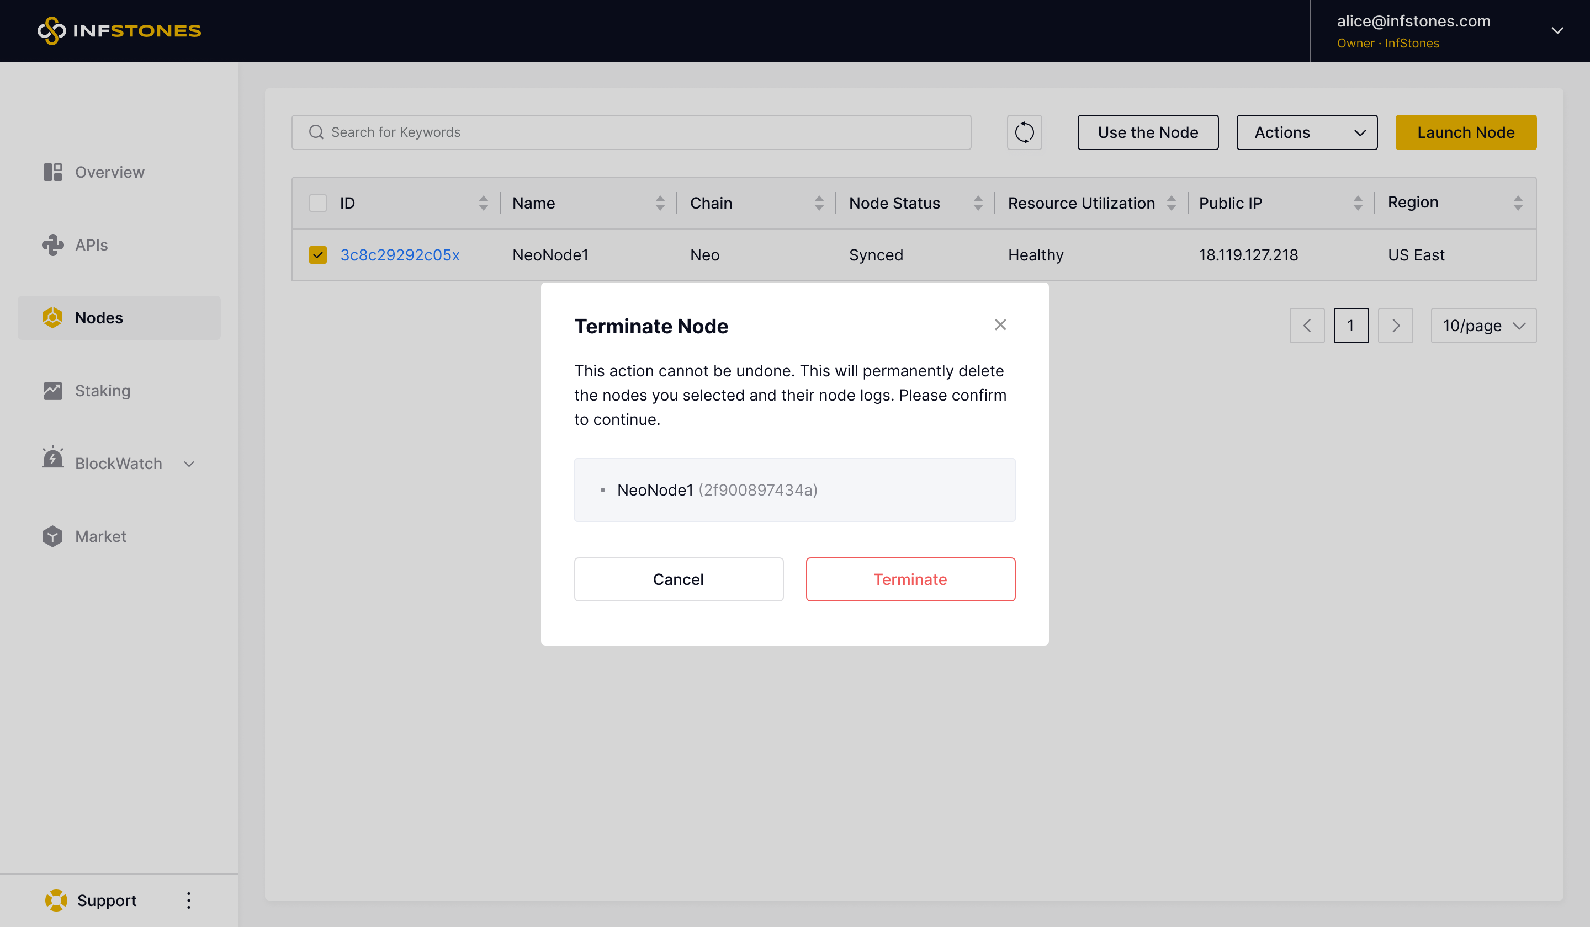The image size is (1590, 927).
Task: Toggle the select-all header checkbox
Action: pos(318,203)
